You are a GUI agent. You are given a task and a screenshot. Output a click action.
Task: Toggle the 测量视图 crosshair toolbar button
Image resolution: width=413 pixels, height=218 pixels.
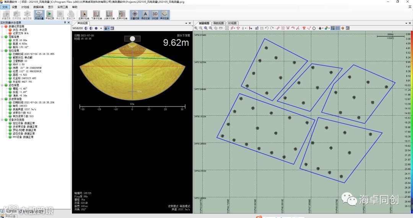tap(134, 14)
